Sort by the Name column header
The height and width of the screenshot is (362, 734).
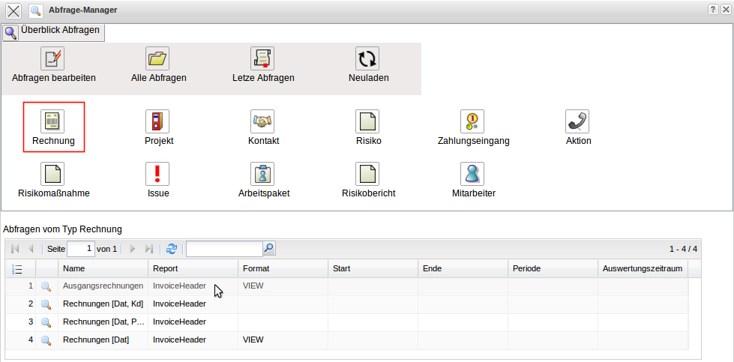coord(103,268)
